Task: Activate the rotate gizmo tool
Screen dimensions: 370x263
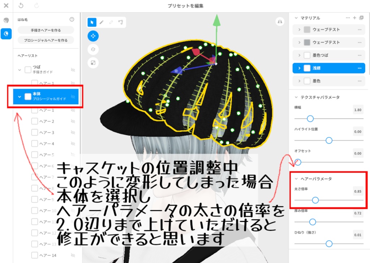Action: pyautogui.click(x=93, y=49)
